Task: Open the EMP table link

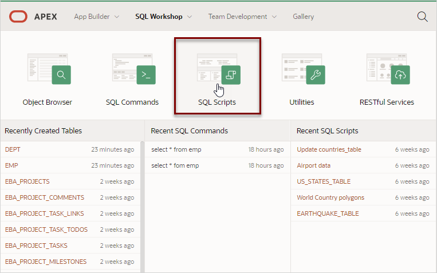Action: click(11, 165)
